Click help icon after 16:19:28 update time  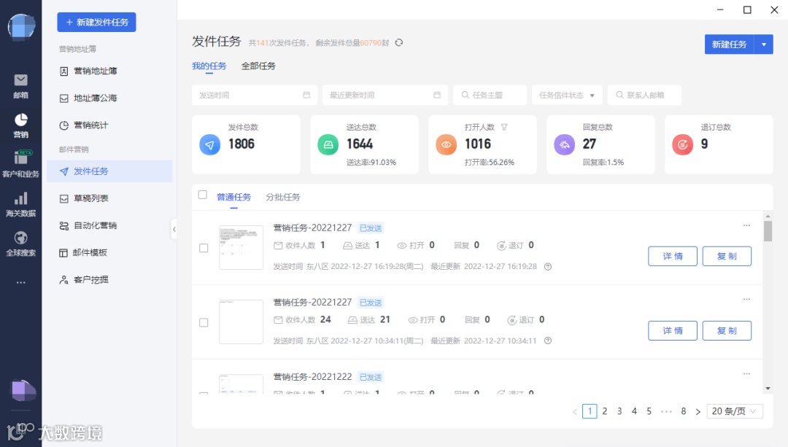[548, 267]
